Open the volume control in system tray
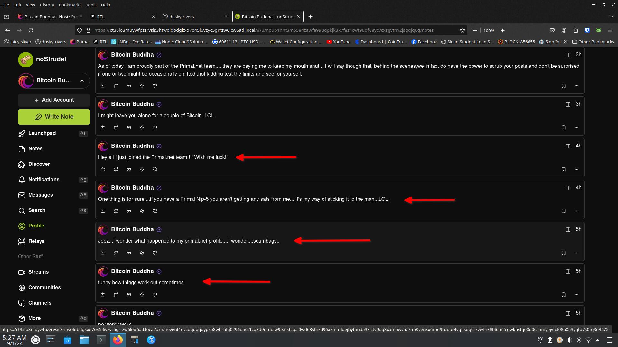The height and width of the screenshot is (347, 618). coord(569,340)
